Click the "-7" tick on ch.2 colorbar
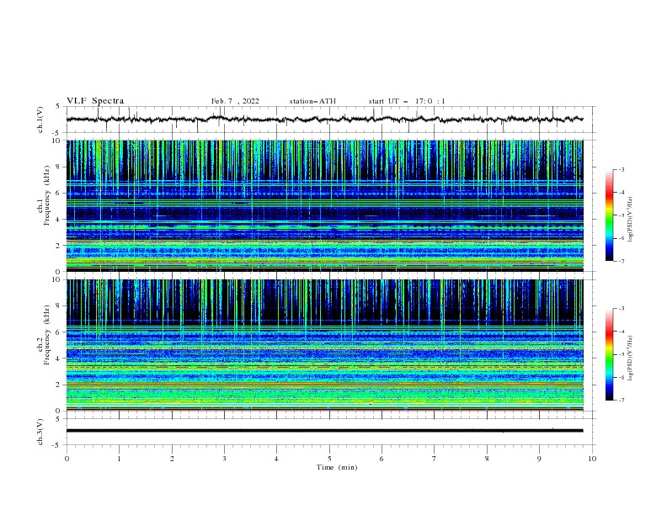Viewport: 667px width, 515px height. tap(622, 401)
